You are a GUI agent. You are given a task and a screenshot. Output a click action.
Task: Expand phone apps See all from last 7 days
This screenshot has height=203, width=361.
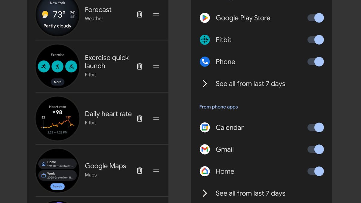point(250,193)
